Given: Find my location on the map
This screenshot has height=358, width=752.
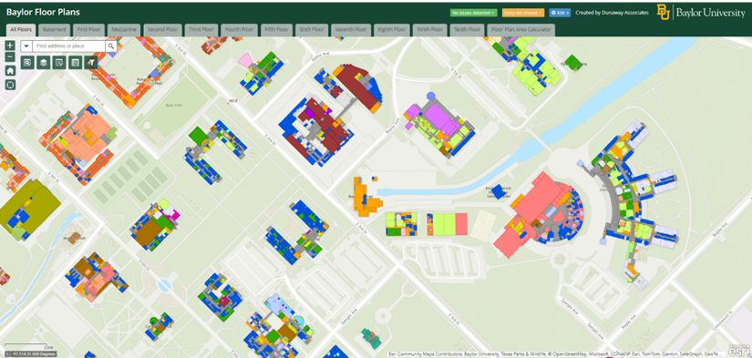Looking at the screenshot, I should click(10, 85).
